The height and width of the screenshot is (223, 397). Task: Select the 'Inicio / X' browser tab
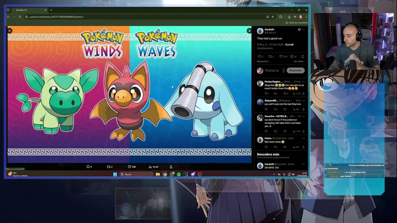pyautogui.click(x=29, y=10)
